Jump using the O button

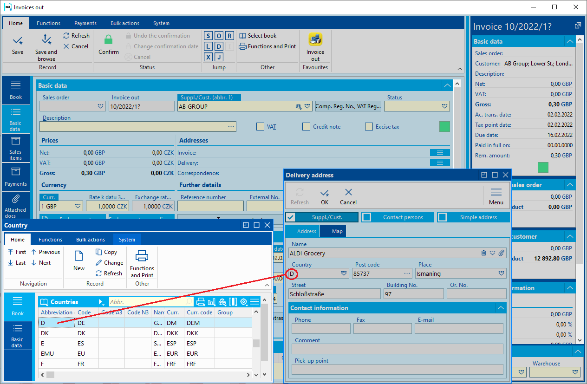pos(219,36)
